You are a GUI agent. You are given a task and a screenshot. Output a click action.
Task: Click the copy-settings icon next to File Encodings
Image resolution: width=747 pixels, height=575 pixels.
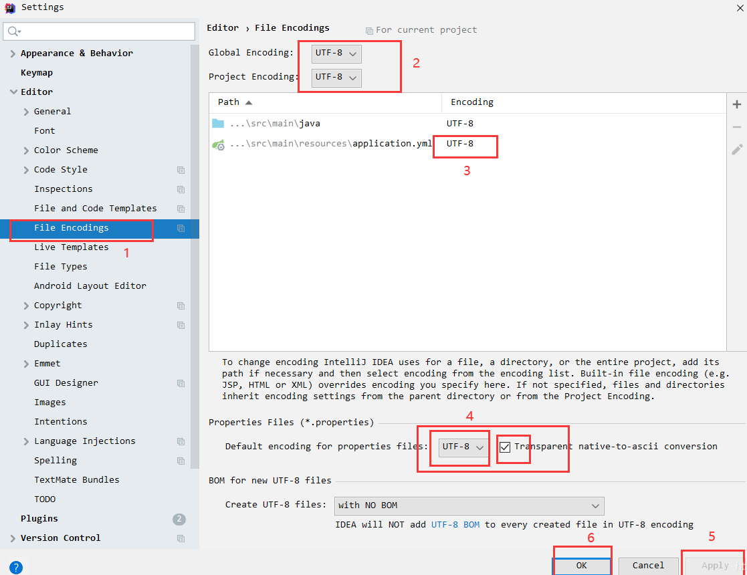pos(181,228)
